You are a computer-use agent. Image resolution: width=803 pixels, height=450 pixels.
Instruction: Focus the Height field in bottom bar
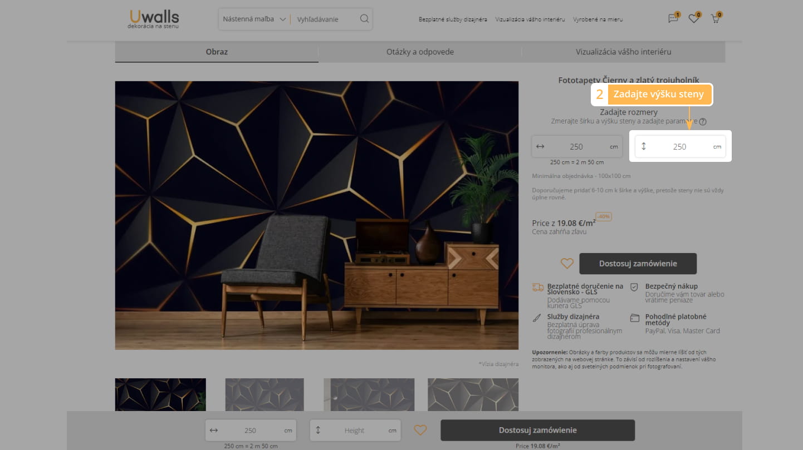354,430
